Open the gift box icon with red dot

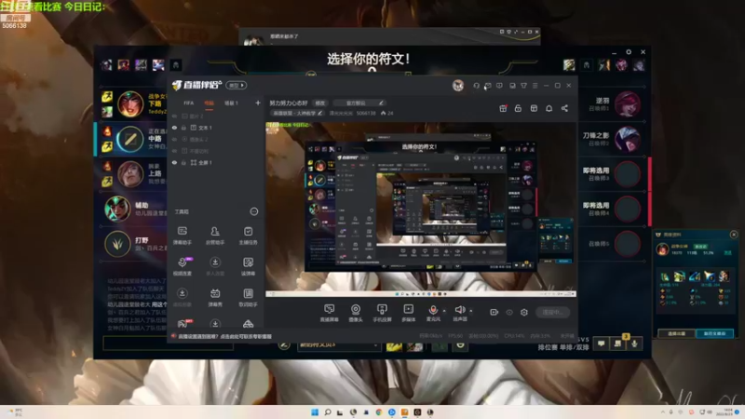503,108
